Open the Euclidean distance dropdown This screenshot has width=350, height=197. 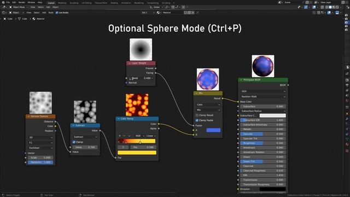pyautogui.click(x=40, y=148)
